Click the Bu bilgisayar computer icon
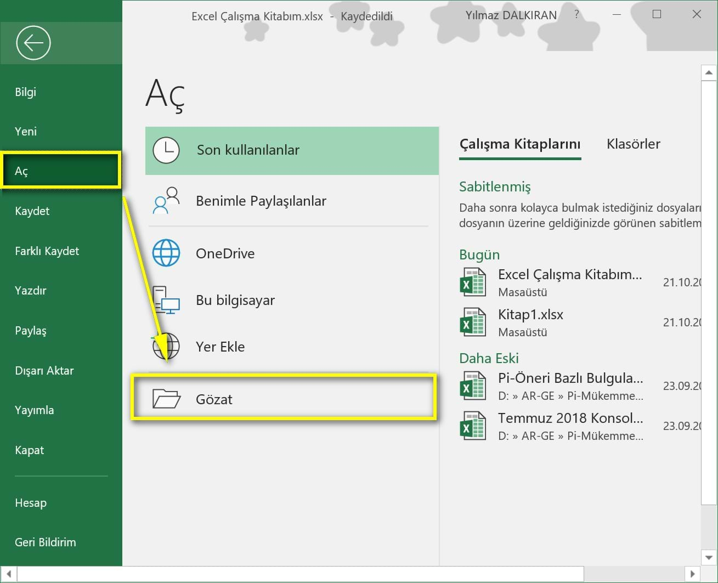 [166, 300]
